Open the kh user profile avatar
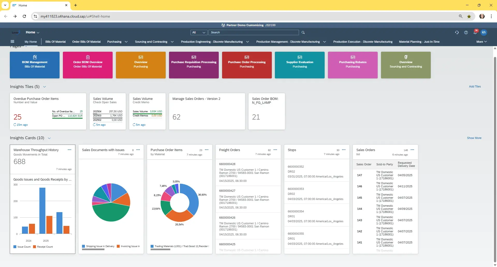The width and height of the screenshot is (497, 267). click(x=484, y=32)
